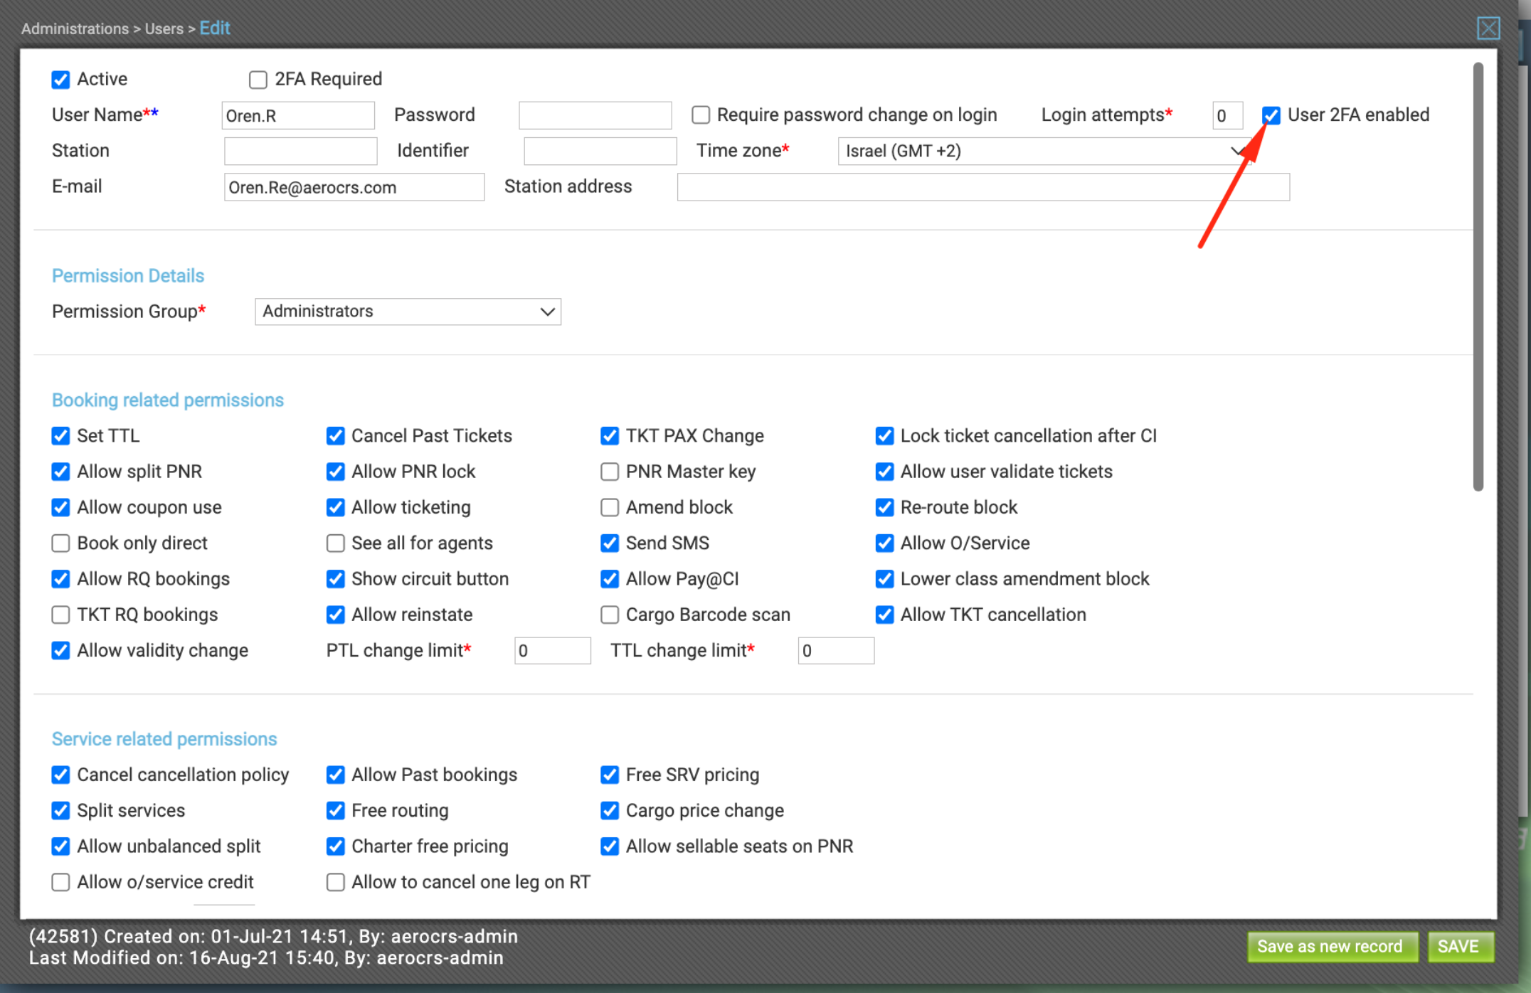Toggle Free SRV pricing

click(x=610, y=775)
